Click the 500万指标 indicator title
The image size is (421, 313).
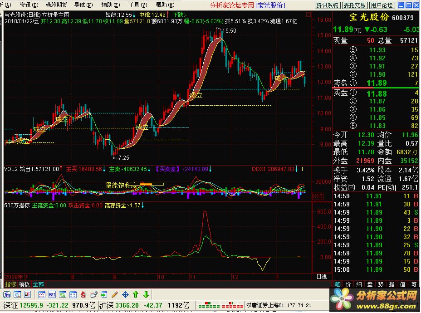(17, 206)
